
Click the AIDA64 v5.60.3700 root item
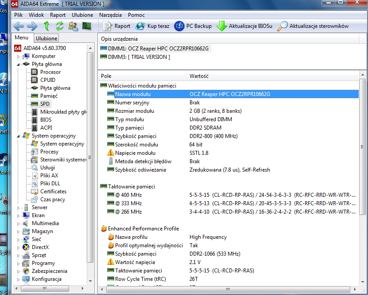pos(44,48)
